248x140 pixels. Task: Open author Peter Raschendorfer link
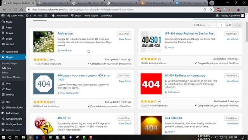point(69,93)
